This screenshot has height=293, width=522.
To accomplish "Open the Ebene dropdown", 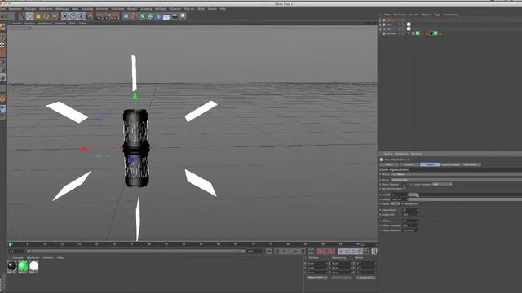I will pos(395,203).
